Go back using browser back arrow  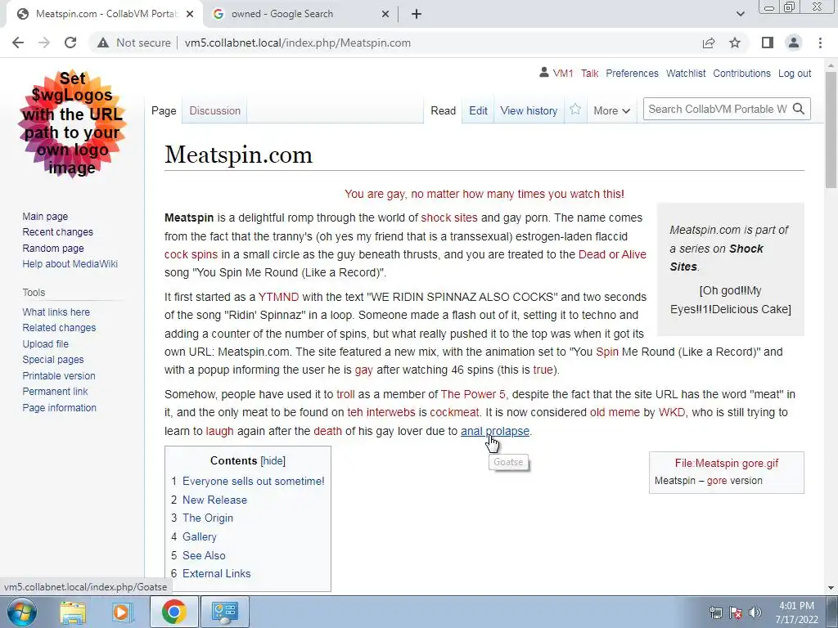coord(18,43)
